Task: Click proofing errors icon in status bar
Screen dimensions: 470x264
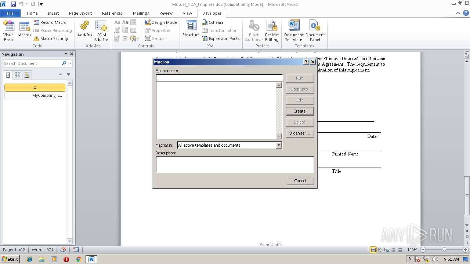Action: tap(63, 250)
